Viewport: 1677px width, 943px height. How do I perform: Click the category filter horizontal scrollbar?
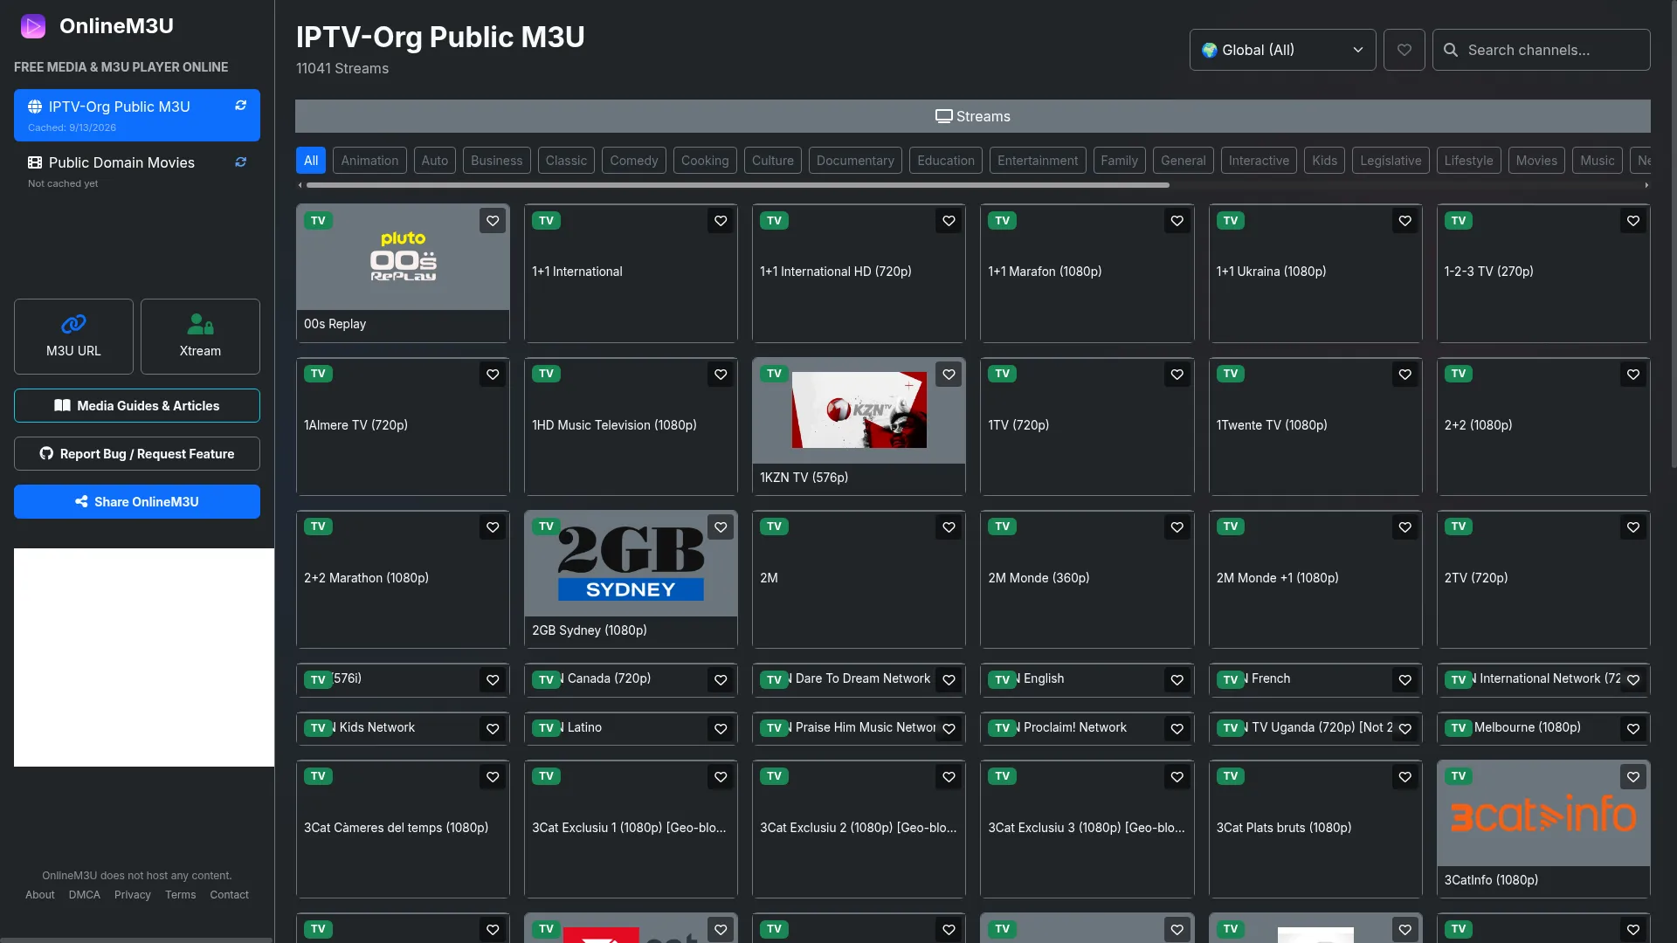tap(737, 185)
